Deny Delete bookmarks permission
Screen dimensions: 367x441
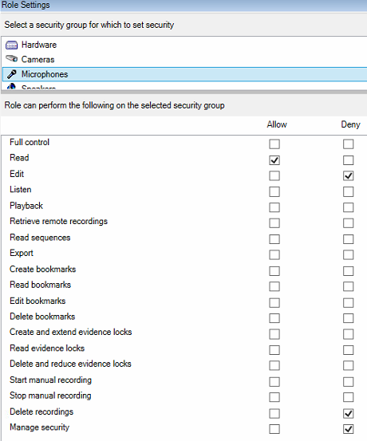(348, 318)
